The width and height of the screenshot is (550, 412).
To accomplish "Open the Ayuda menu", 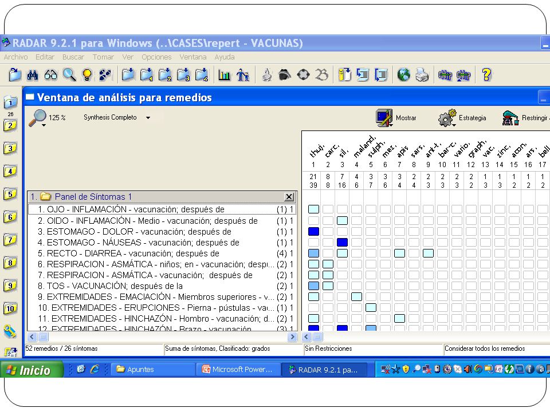I will point(225,57).
